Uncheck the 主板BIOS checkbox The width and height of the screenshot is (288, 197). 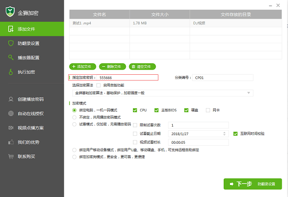[x=156, y=110]
